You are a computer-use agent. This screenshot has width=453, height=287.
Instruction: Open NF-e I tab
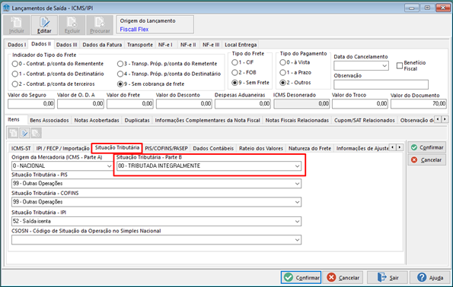(165, 45)
